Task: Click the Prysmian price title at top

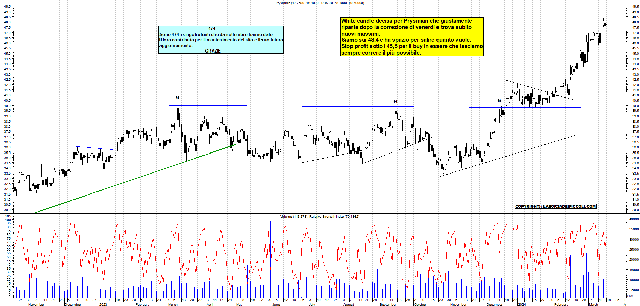Action: (320, 3)
